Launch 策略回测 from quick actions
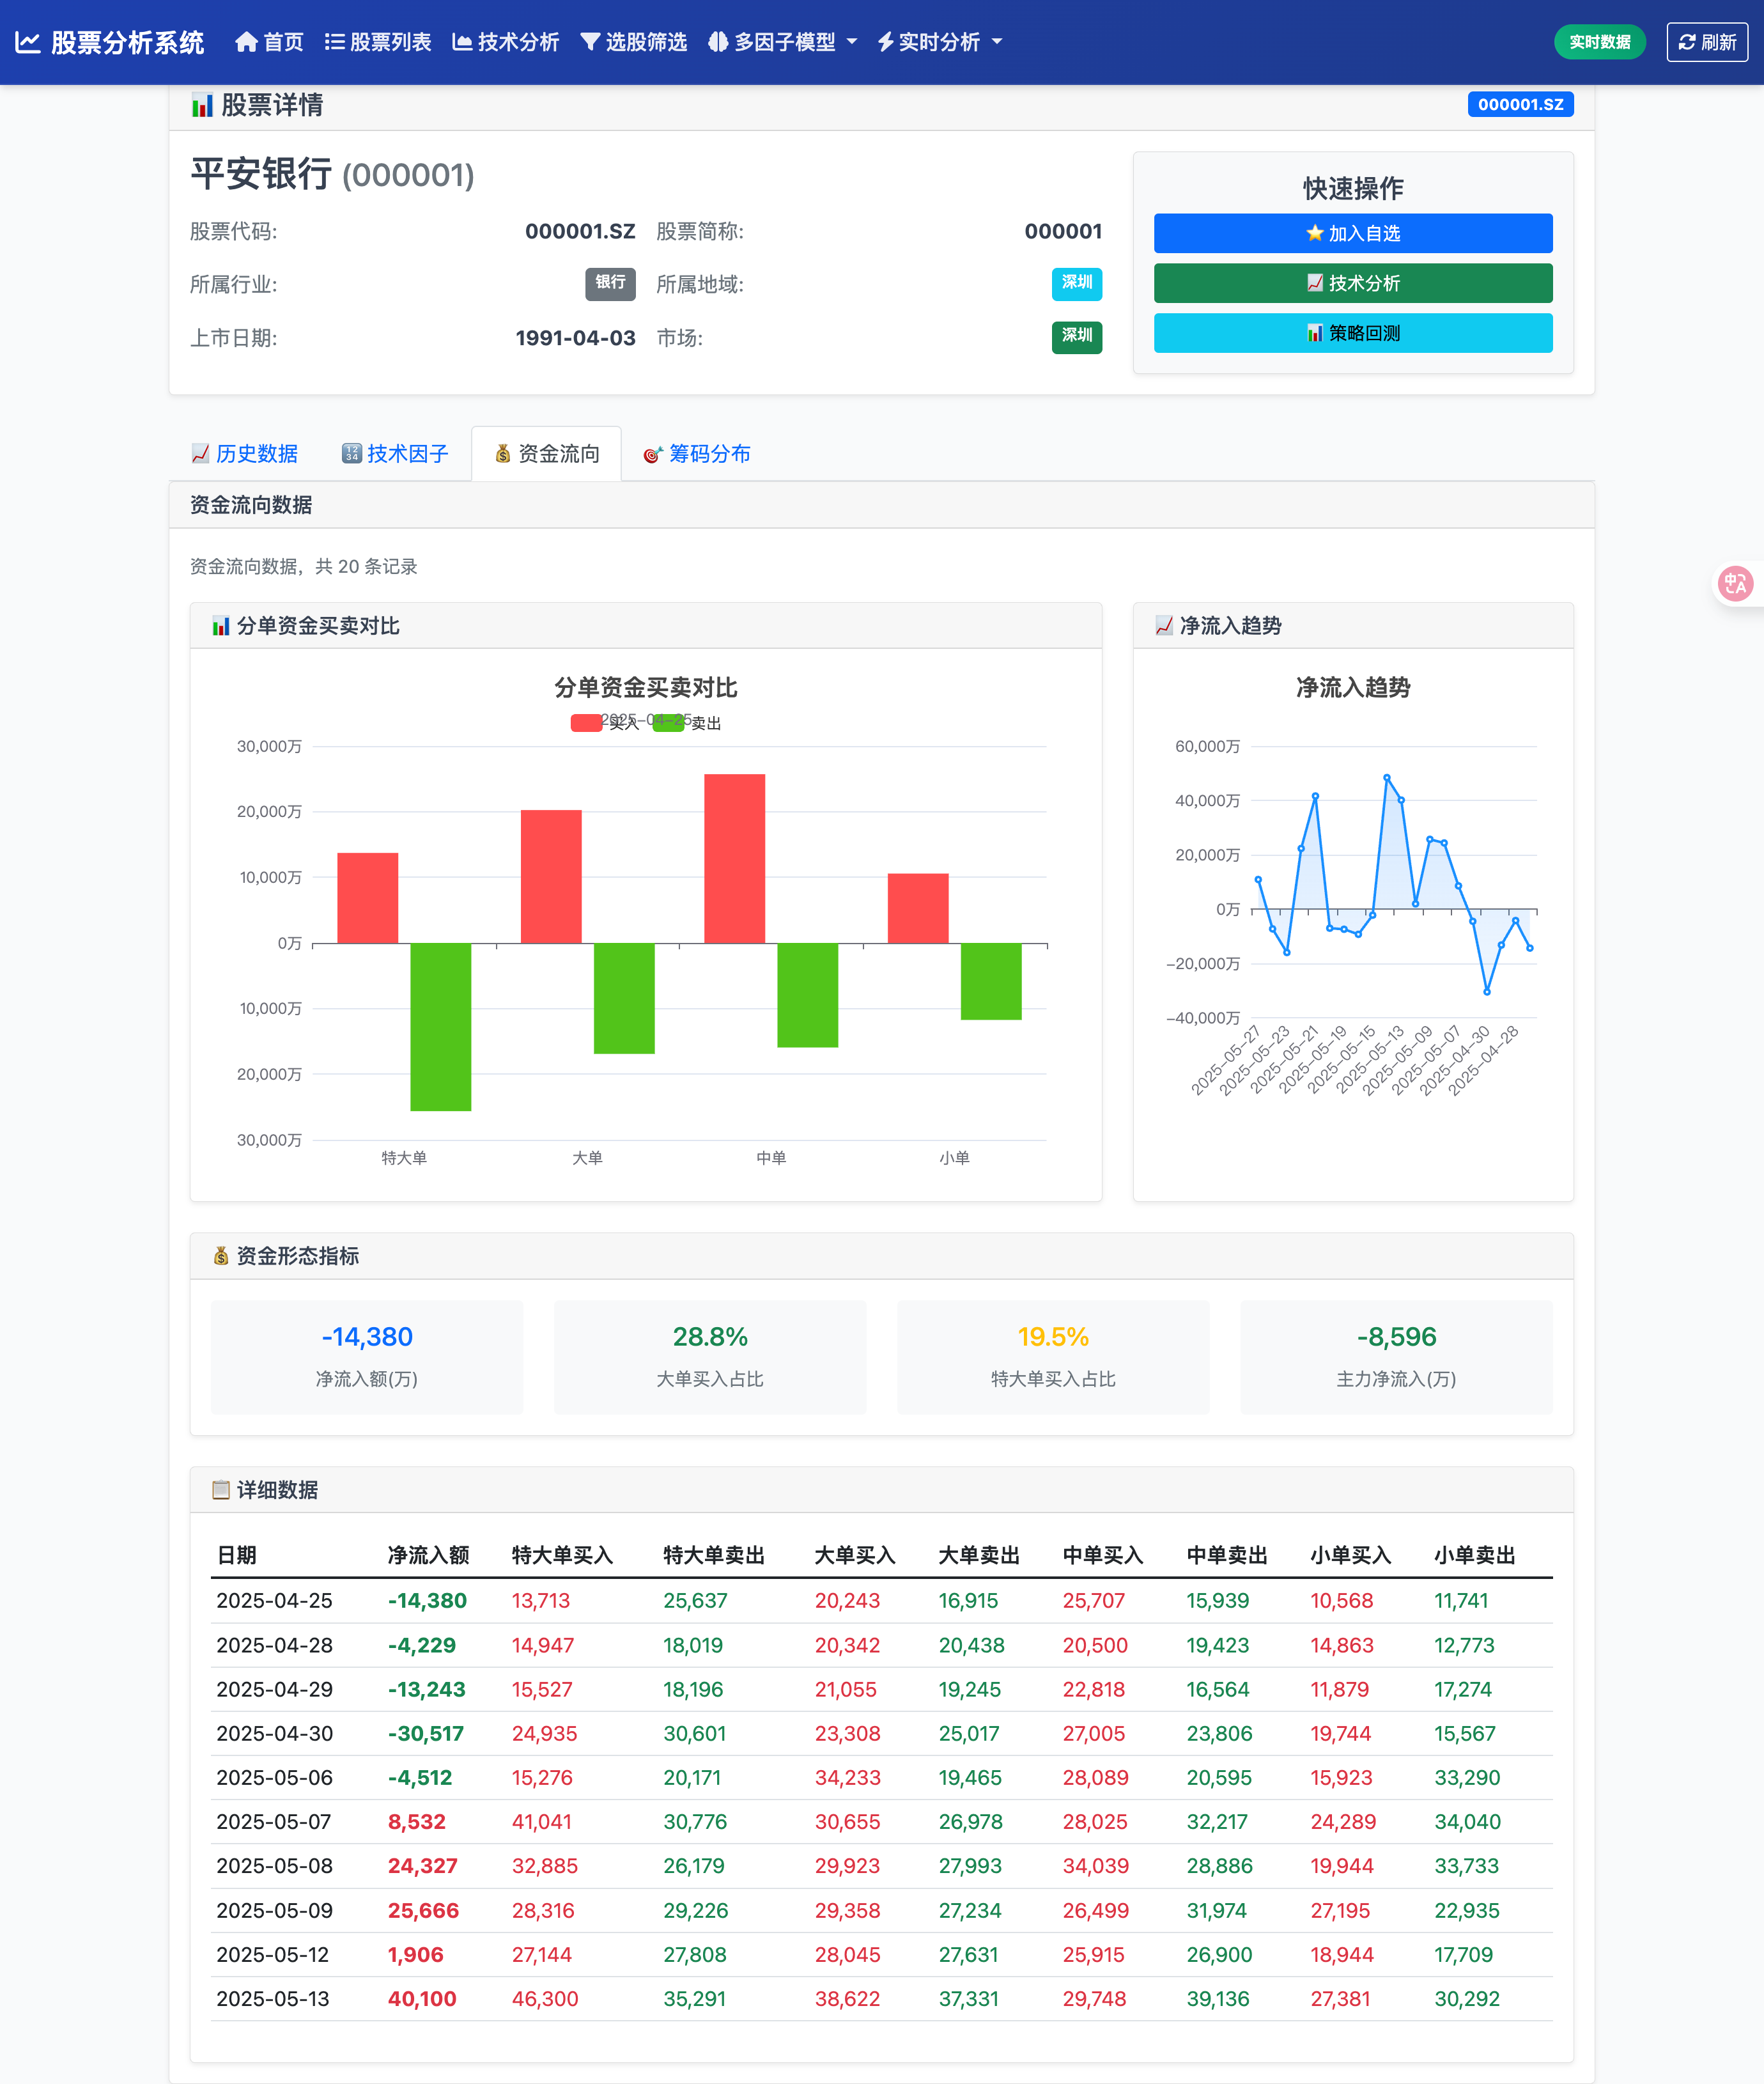The width and height of the screenshot is (1764, 2084). (1353, 333)
